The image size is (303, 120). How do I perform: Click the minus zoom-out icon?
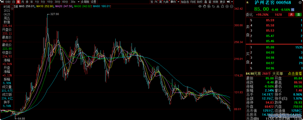(x=231, y=6)
